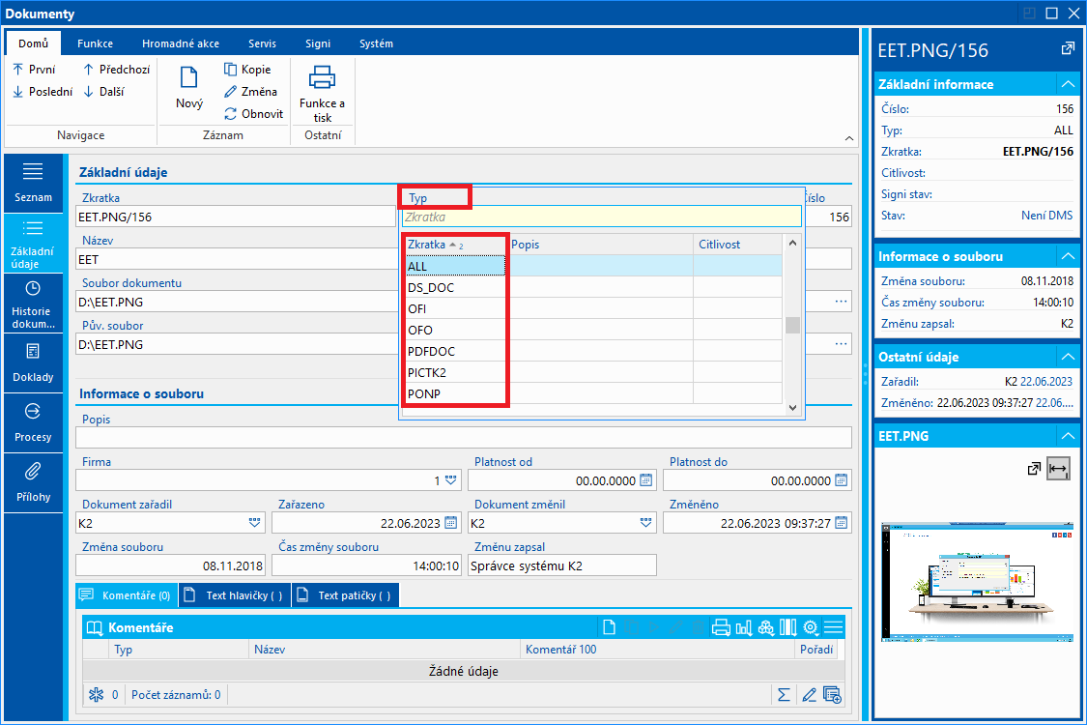Screen dimensions: 1087x725
Task: Open Platnost od calendar picker
Action: pos(646,480)
